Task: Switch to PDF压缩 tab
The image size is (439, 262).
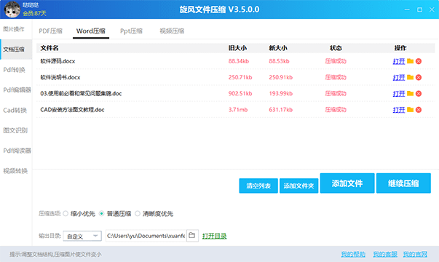Action: click(51, 31)
